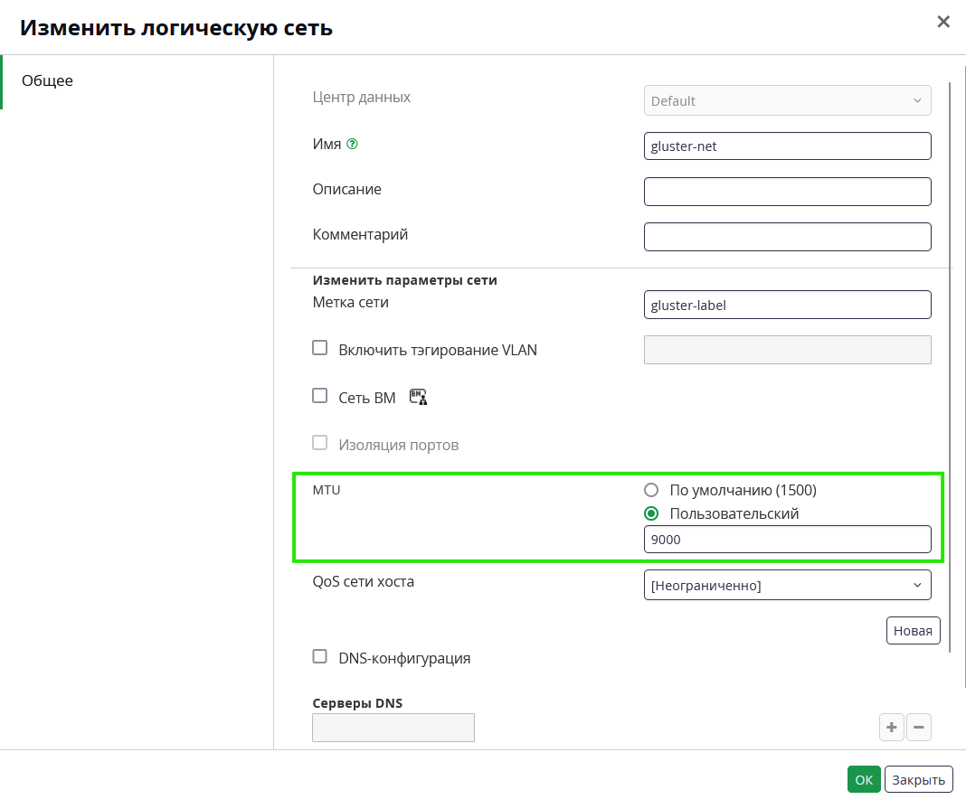Click the help icon next to Имя
Viewport: 966px width, 809px height.
coord(352,144)
